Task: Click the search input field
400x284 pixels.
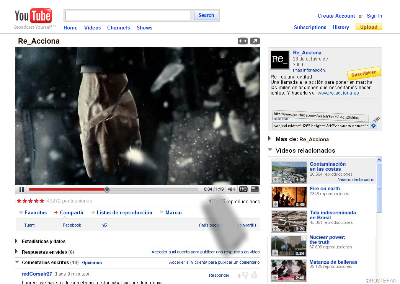Action: [x=128, y=16]
